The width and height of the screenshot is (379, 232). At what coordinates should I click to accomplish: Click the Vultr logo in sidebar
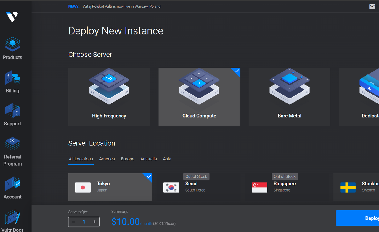click(x=12, y=17)
